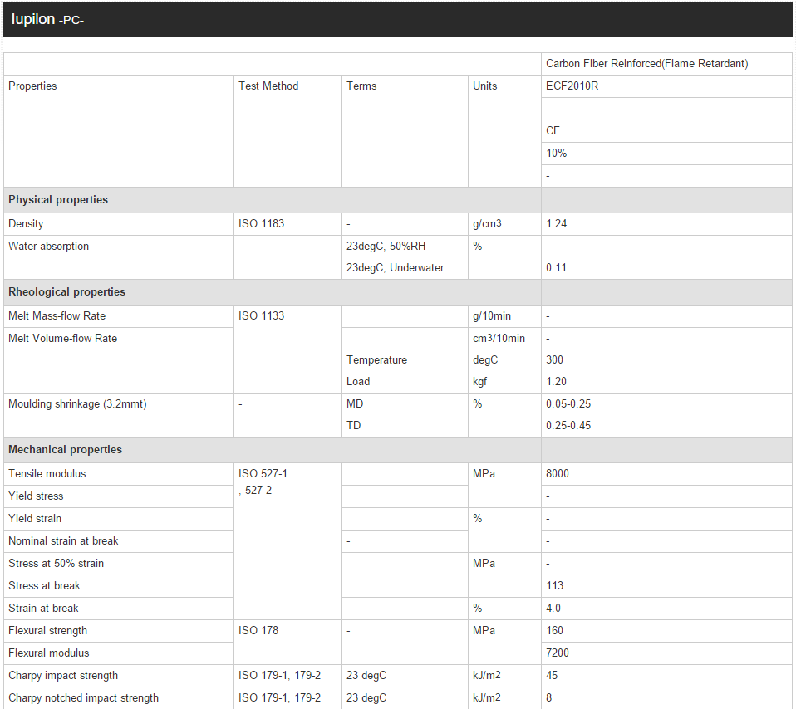Click the Water absorption row label
Viewport: 796px width, 709px height.
click(x=49, y=246)
